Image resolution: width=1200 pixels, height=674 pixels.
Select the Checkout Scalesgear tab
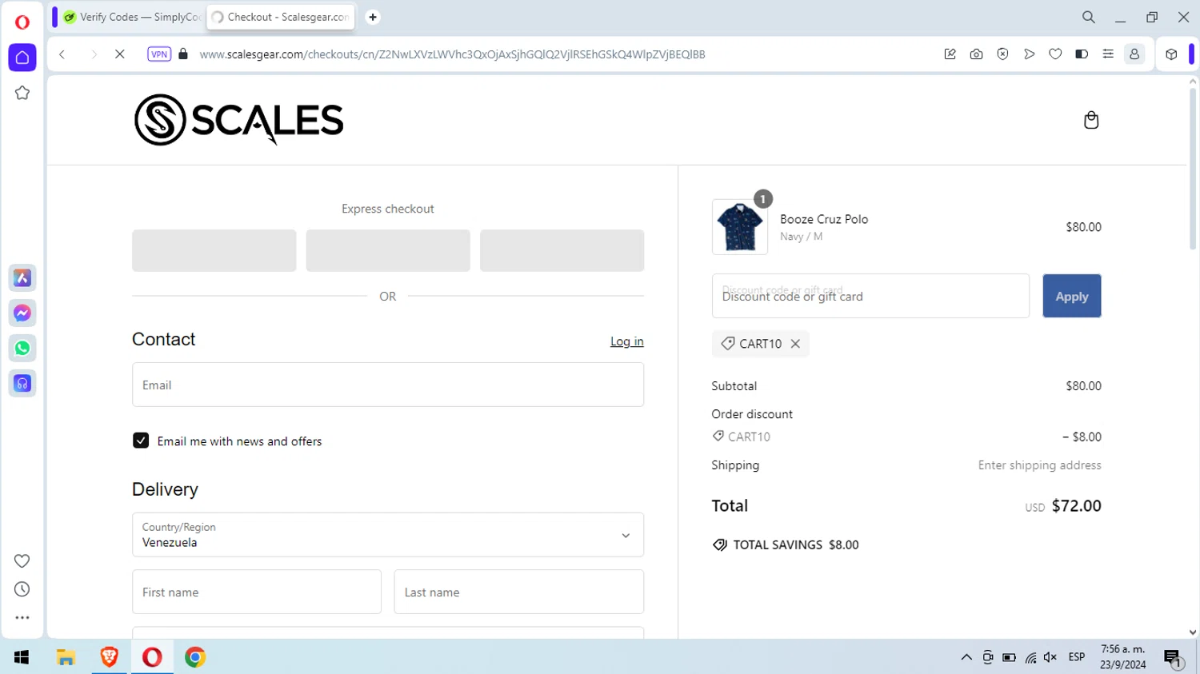point(281,17)
